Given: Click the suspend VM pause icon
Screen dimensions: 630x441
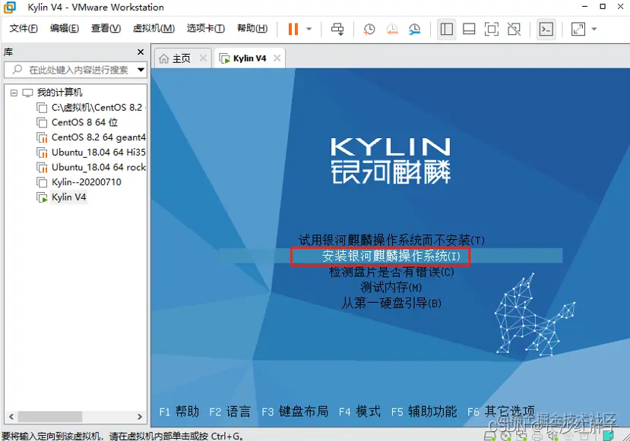Looking at the screenshot, I should pos(293,29).
